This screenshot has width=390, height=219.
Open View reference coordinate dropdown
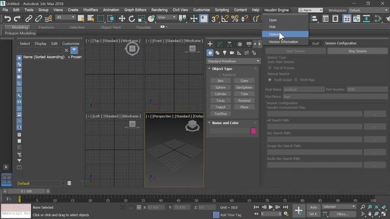click(166, 17)
